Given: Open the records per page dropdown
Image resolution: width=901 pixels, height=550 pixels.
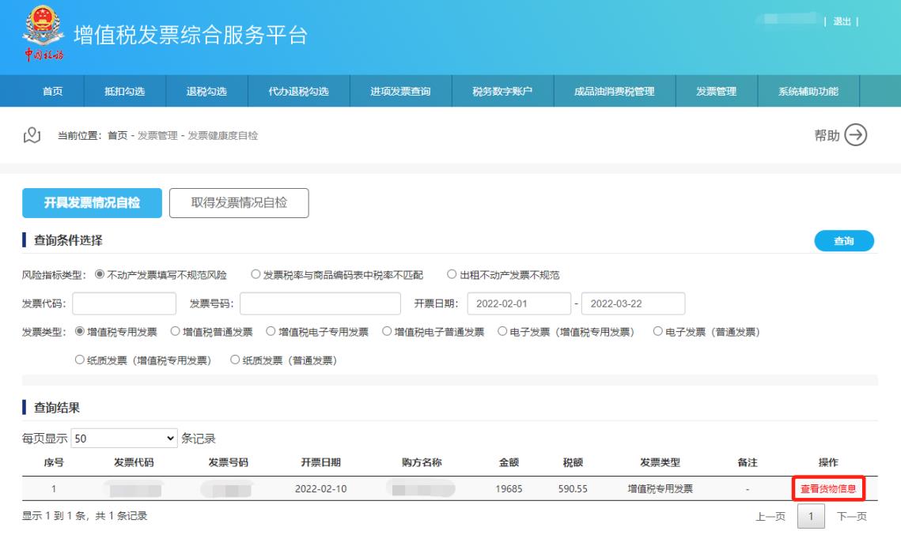Looking at the screenshot, I should 123,438.
